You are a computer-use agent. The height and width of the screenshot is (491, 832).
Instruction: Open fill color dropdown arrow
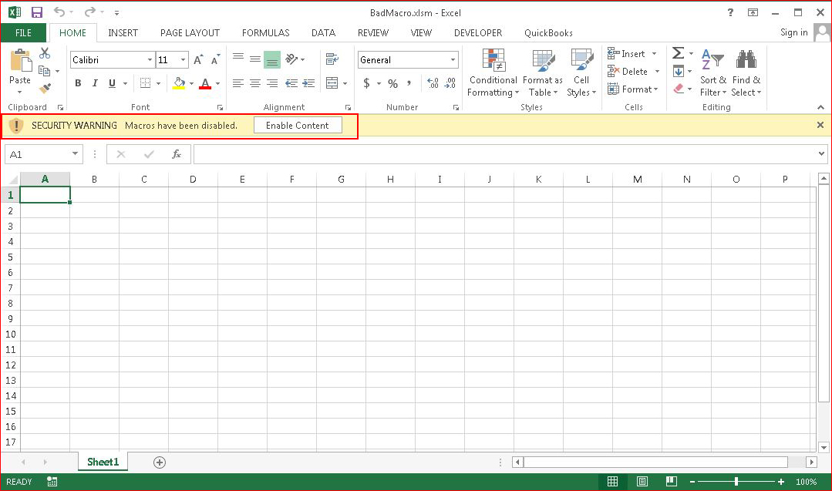tap(191, 83)
